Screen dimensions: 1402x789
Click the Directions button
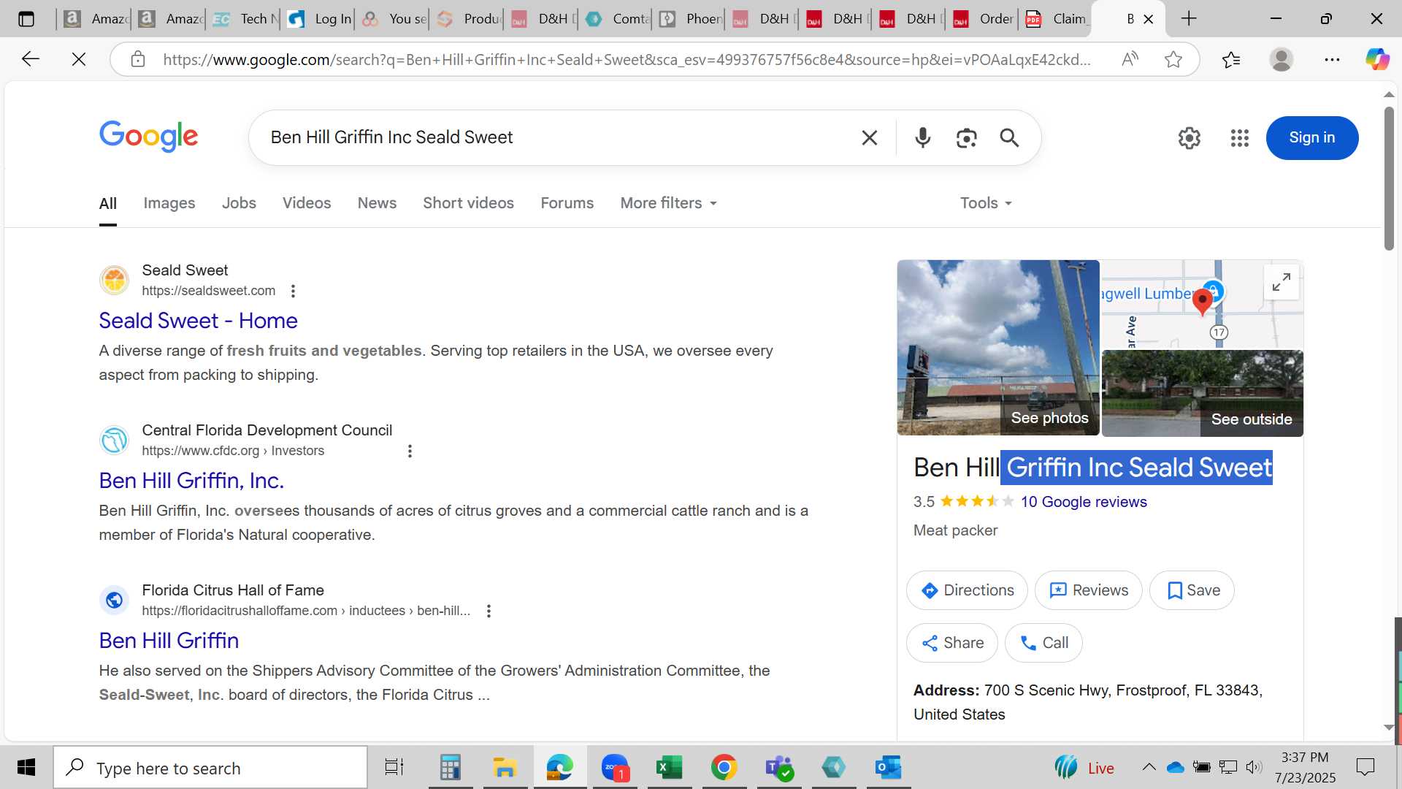click(x=967, y=590)
